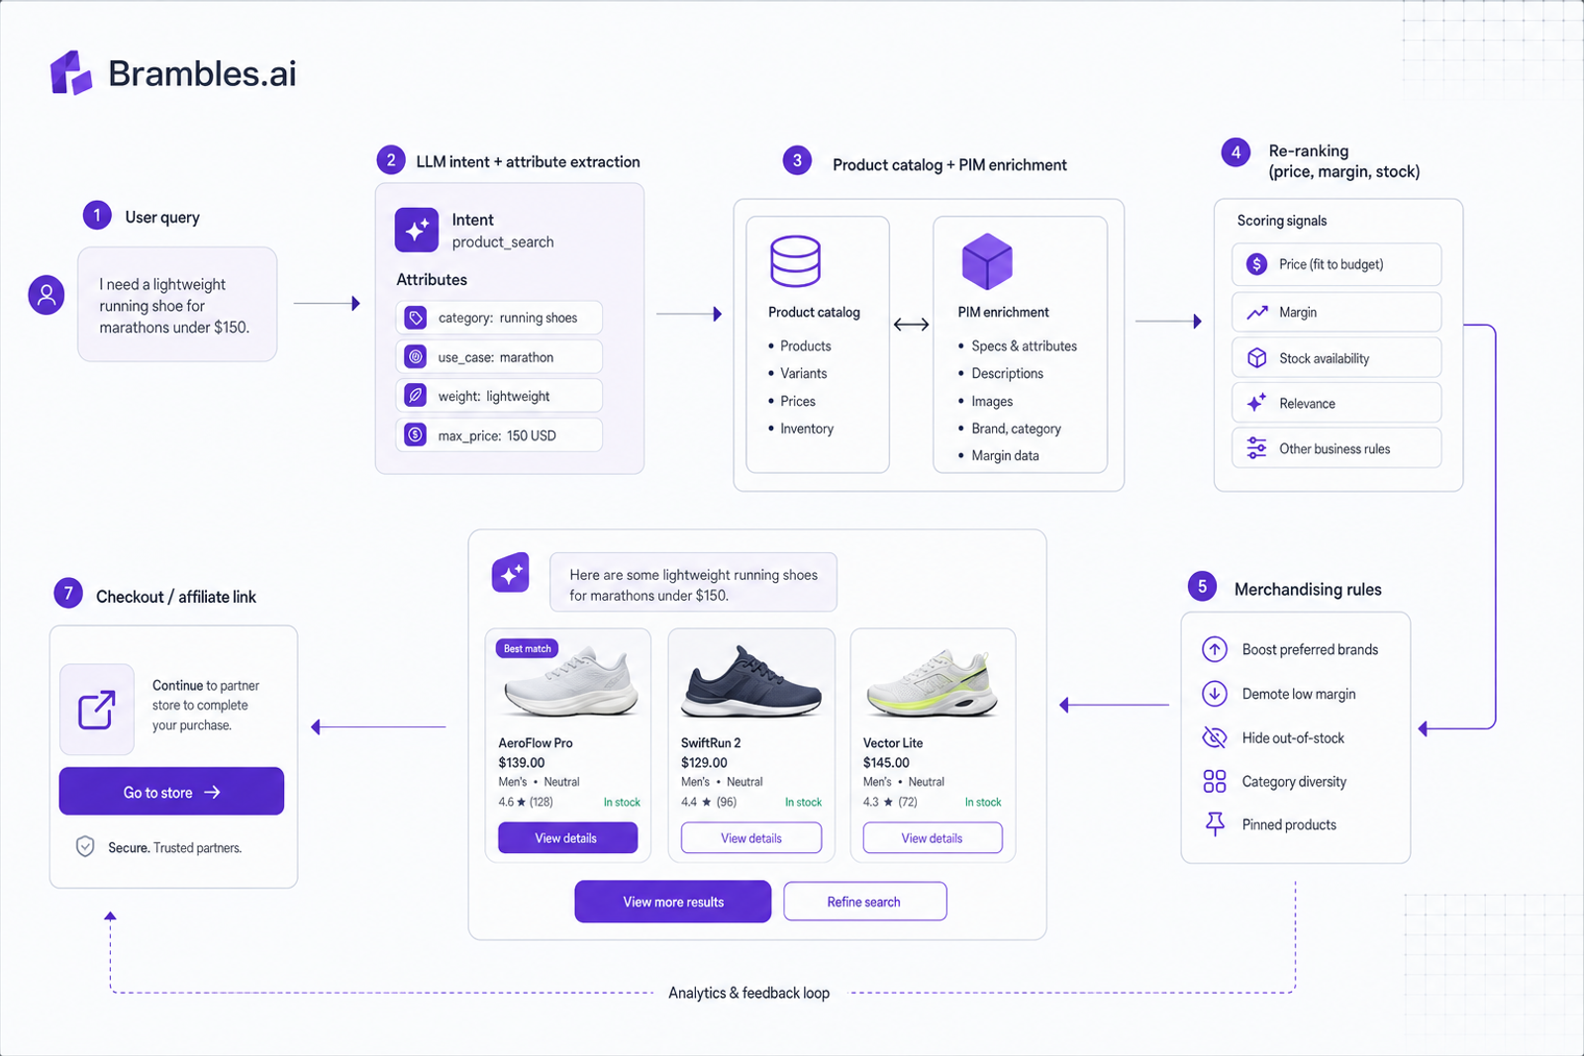
Task: Click the user query message box
Action: click(x=177, y=305)
